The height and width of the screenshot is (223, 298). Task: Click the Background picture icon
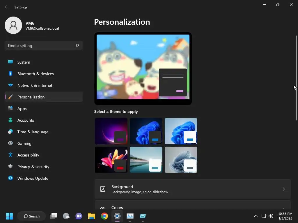click(x=103, y=189)
